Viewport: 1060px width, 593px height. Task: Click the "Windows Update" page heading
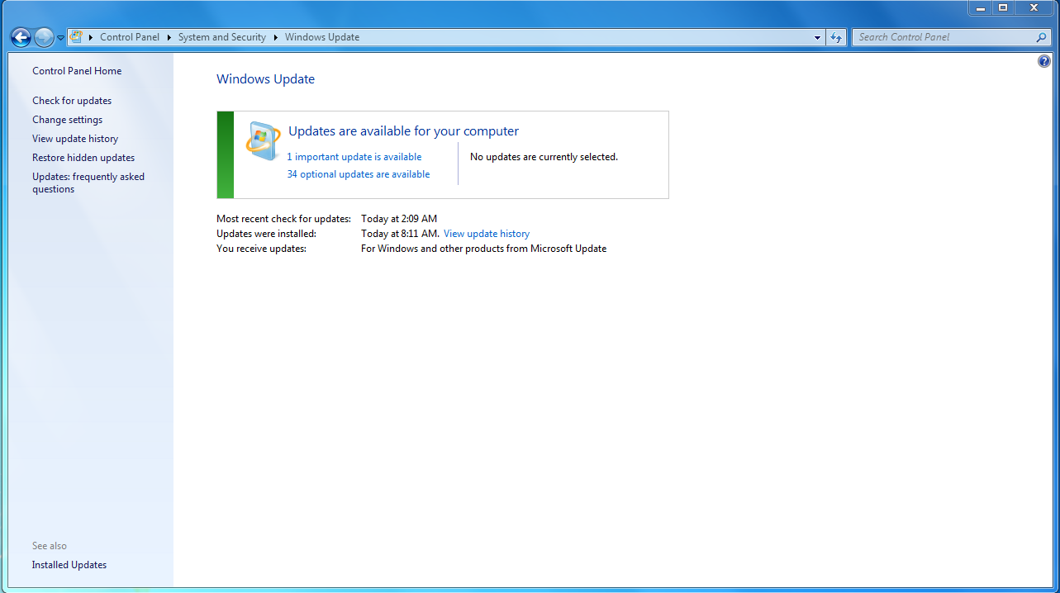265,79
